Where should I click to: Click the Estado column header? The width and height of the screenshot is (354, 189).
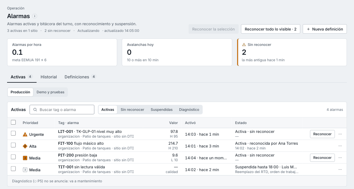(241, 123)
